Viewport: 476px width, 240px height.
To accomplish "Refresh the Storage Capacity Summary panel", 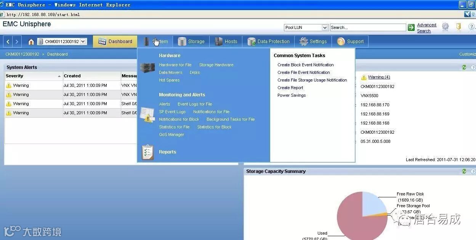I will [464, 171].
